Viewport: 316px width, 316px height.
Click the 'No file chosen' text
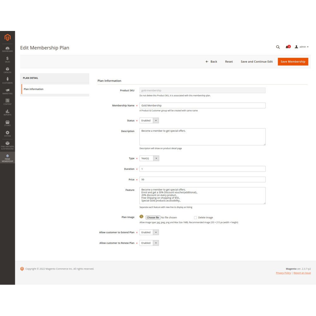click(x=169, y=217)
